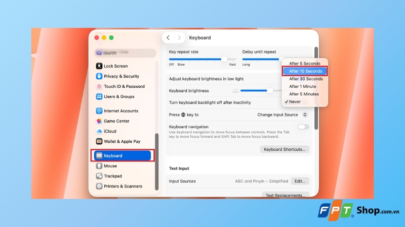Open Wallet & Apple Pay label
The image size is (405, 227).
tap(122, 141)
